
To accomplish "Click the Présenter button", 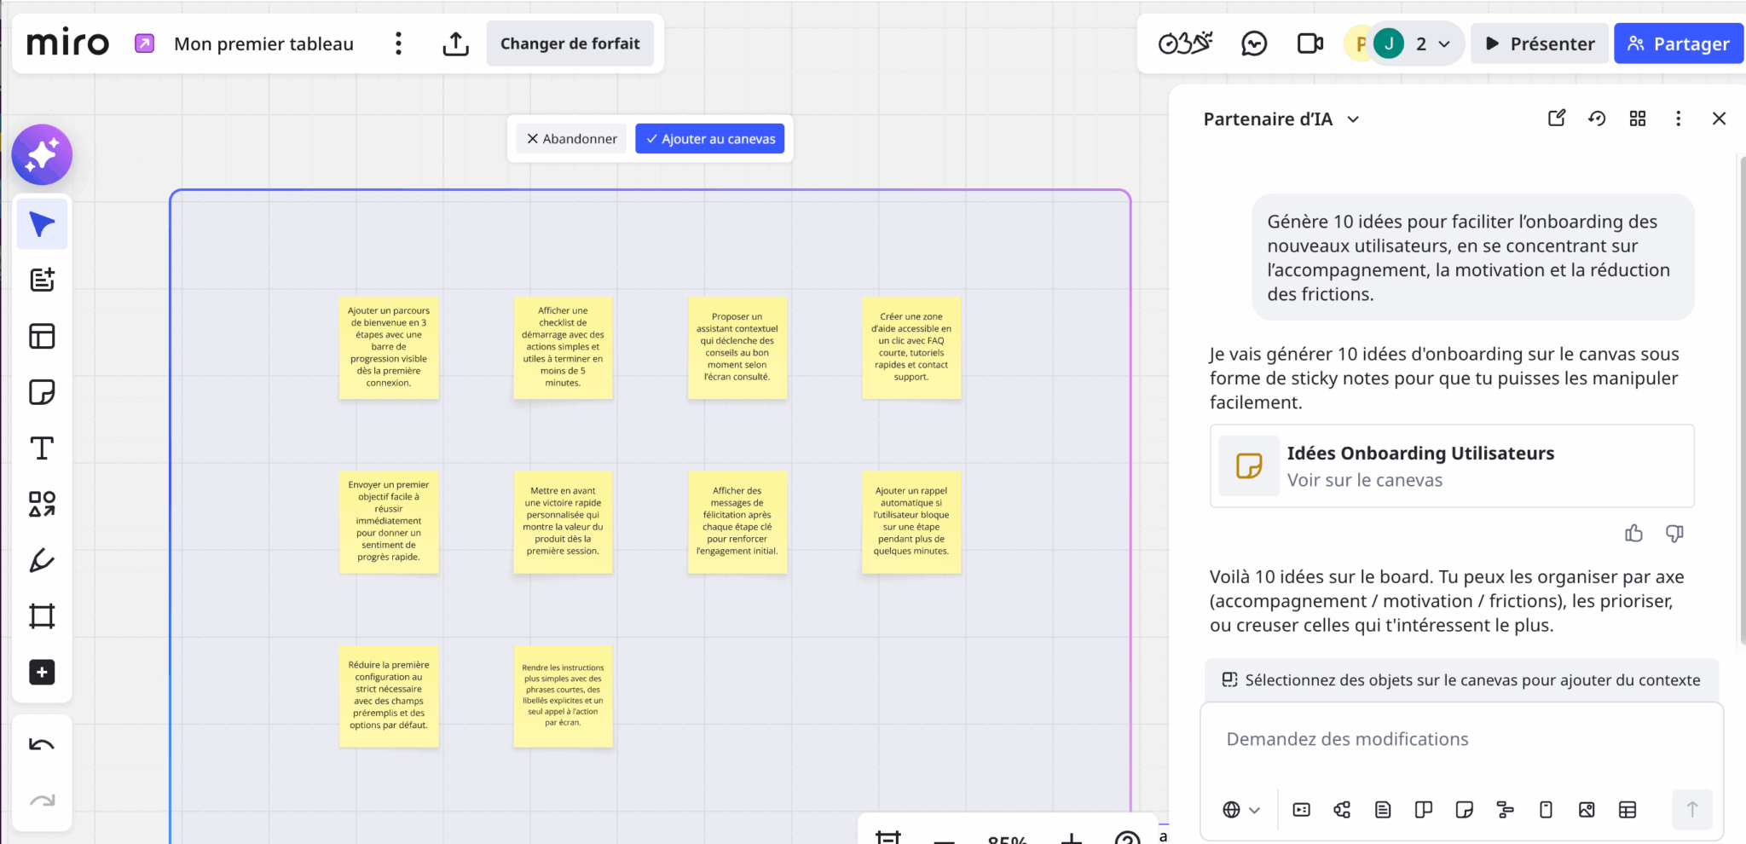I will (1540, 43).
